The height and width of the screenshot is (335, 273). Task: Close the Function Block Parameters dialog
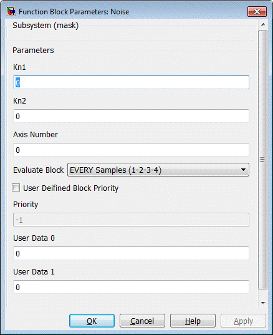point(257,11)
